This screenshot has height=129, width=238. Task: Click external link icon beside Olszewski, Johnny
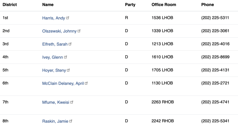pos(79,31)
